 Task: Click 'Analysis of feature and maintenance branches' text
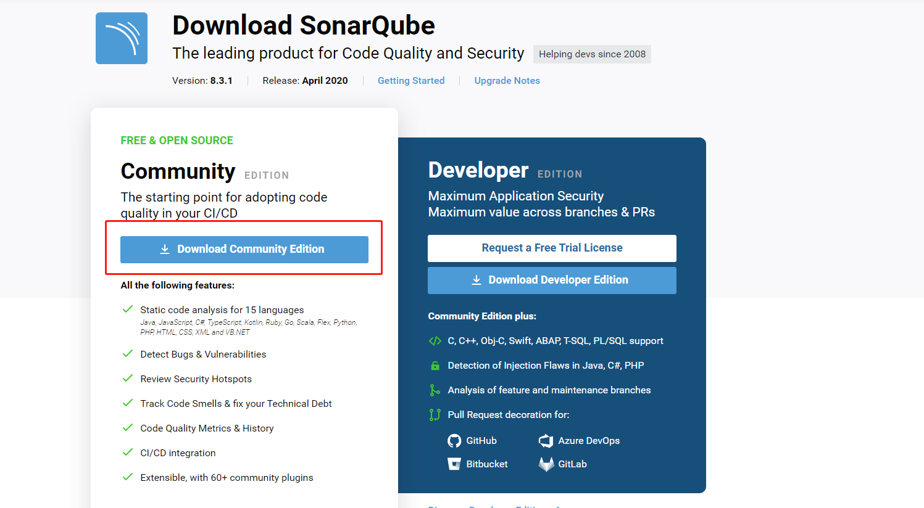pos(549,390)
